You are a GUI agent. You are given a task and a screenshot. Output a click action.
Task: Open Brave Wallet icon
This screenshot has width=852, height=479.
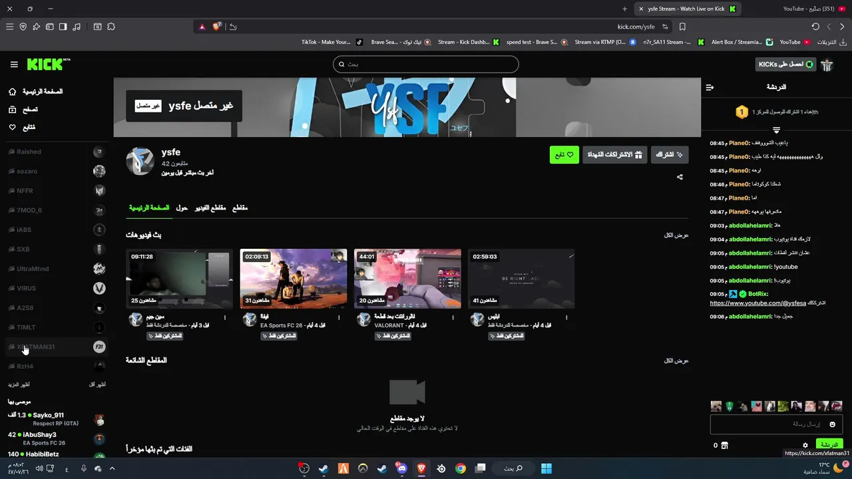click(49, 27)
